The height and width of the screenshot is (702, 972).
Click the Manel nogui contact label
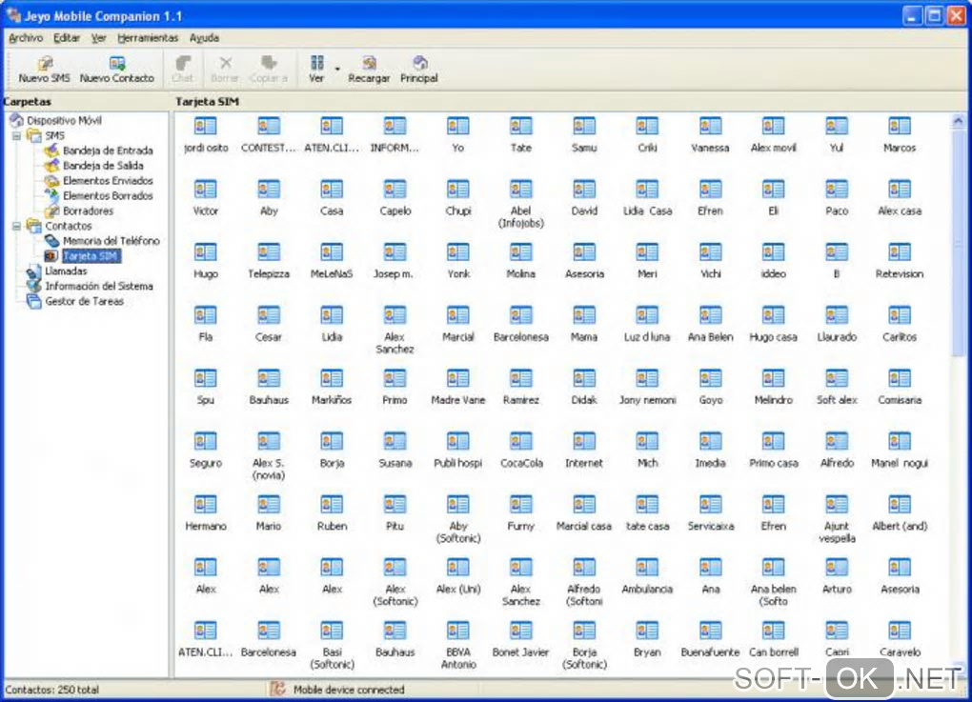(899, 463)
